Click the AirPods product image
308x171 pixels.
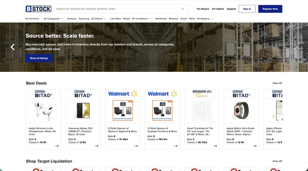pos(44,110)
